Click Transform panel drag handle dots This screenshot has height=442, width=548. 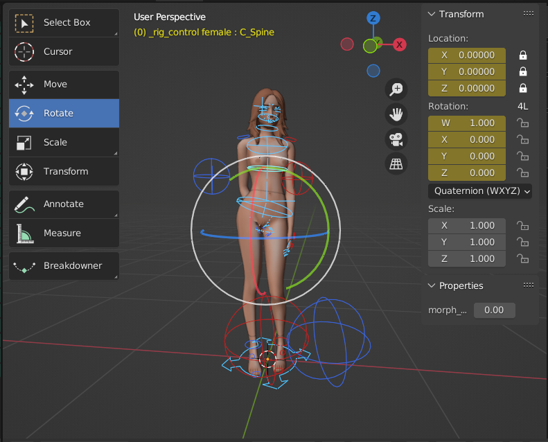click(x=529, y=14)
